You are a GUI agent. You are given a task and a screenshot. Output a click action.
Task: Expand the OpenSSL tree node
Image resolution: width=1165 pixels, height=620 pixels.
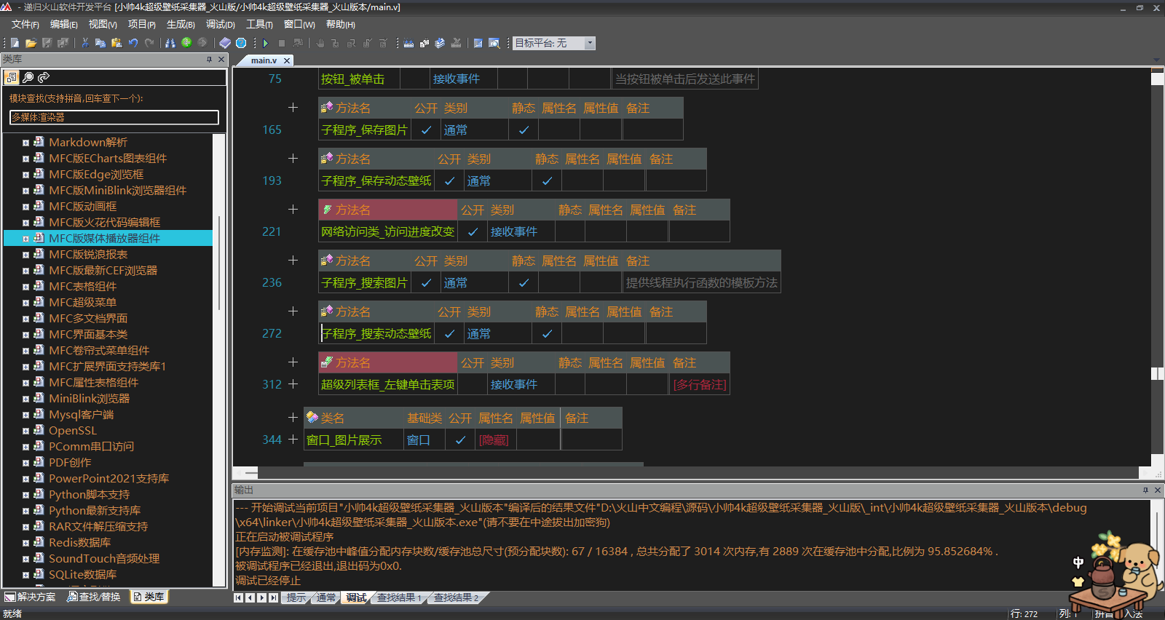pos(25,431)
